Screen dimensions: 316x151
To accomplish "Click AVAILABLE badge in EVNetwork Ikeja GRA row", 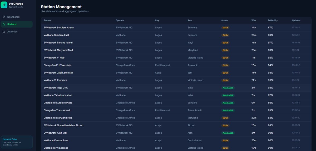I will 228,88.
